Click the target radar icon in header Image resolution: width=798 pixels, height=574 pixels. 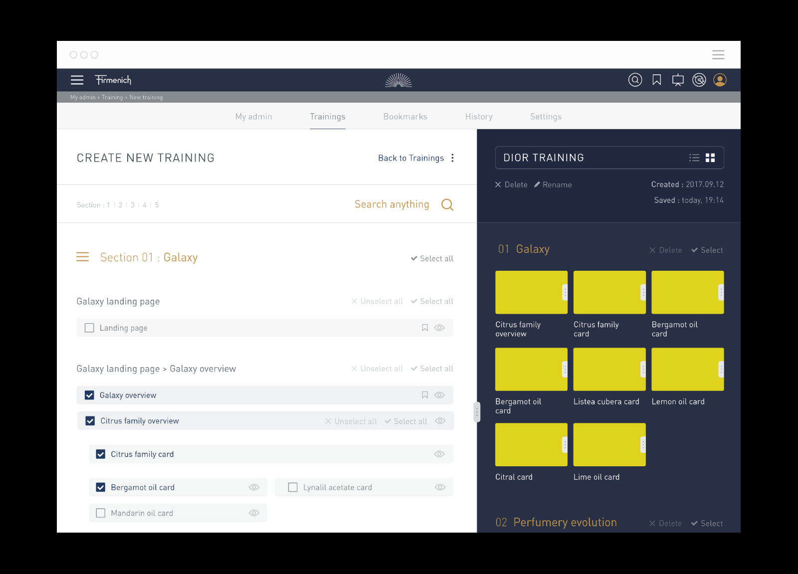click(x=699, y=80)
